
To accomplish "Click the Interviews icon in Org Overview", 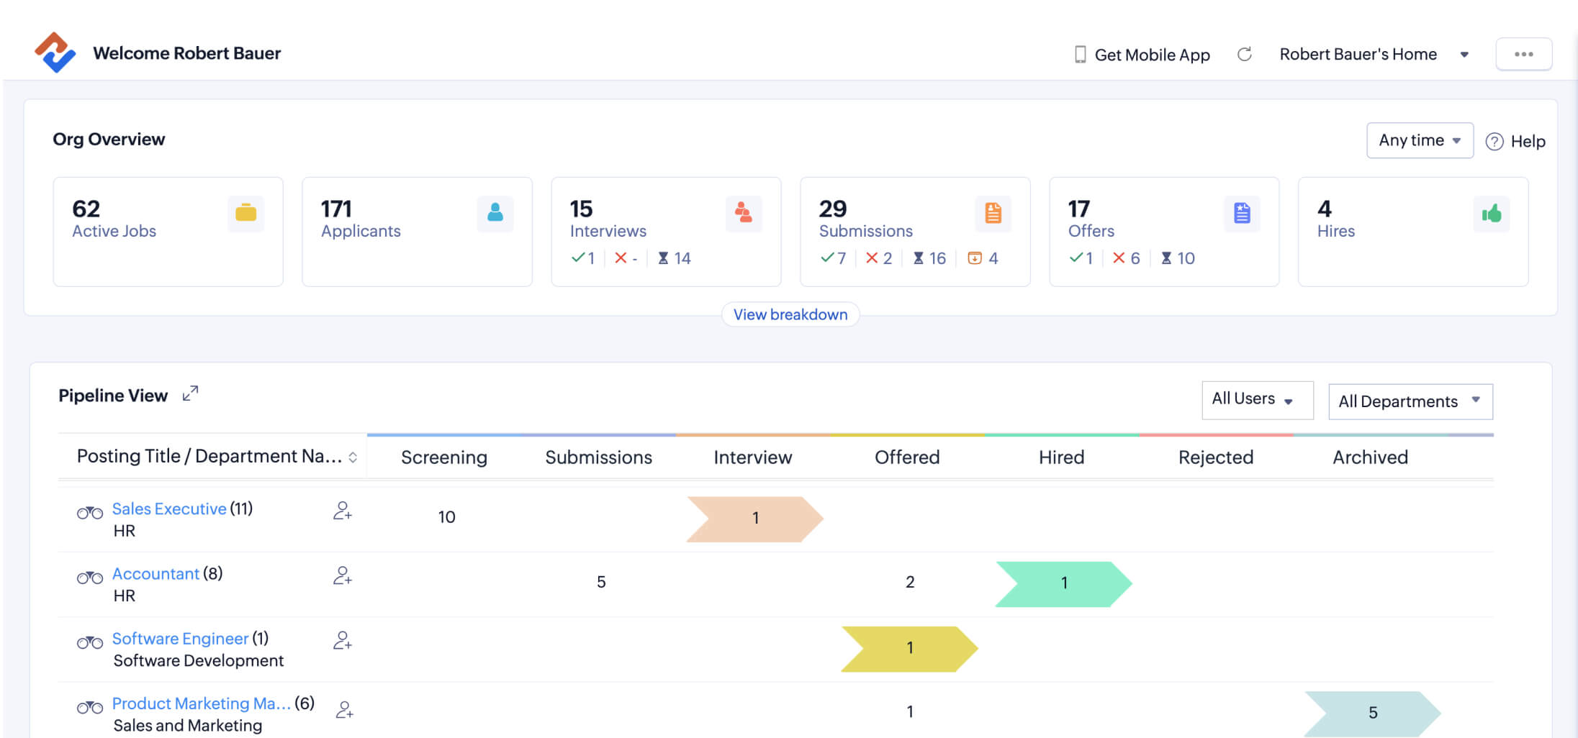I will point(744,214).
